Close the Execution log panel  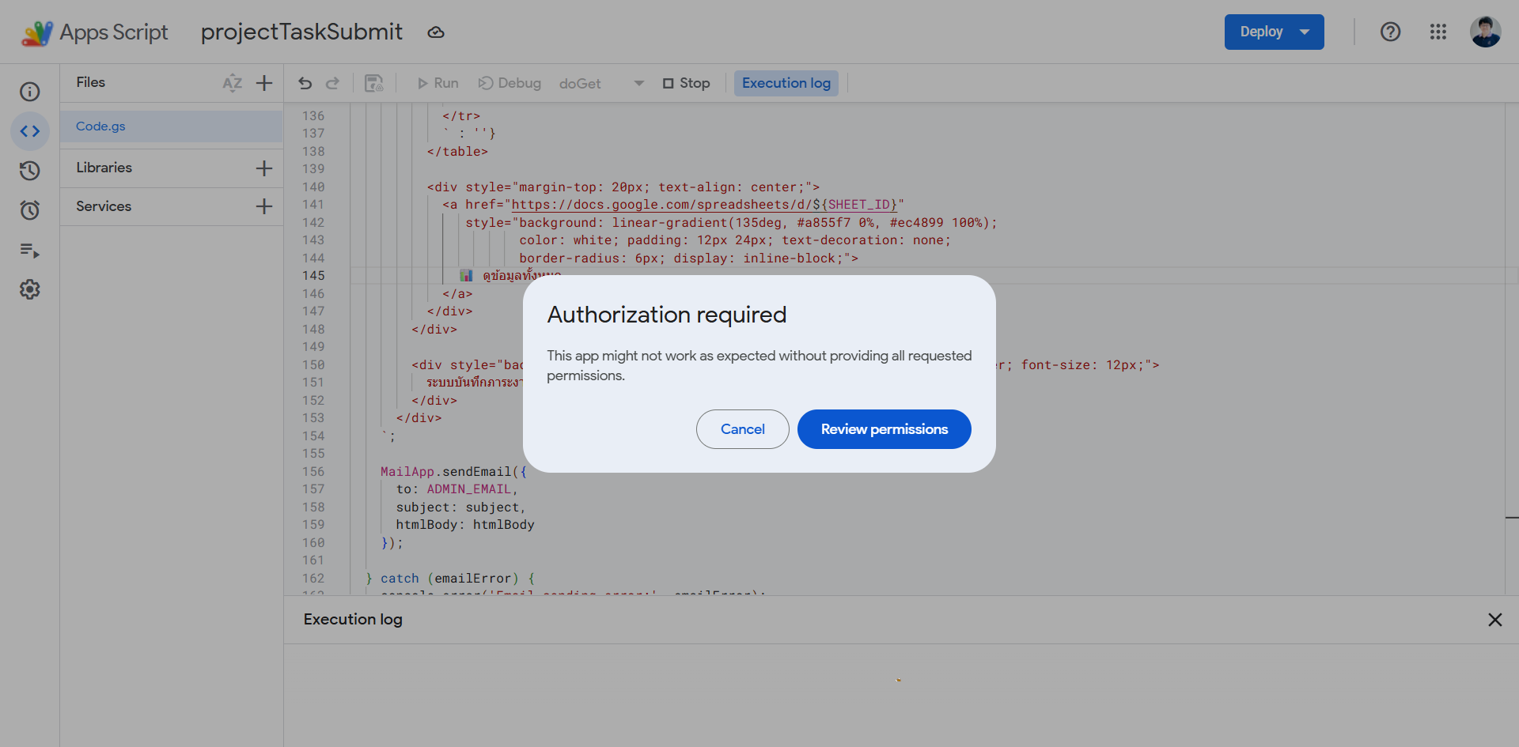pos(1495,620)
